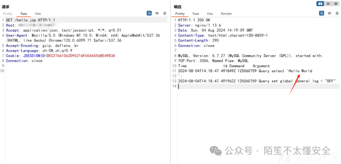Viewport: 341px width, 164px height.
Task: Click the set global general_log line
Action: click(257, 81)
